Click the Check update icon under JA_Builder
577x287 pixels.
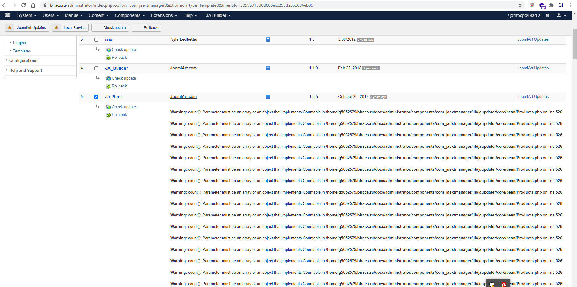(108, 78)
